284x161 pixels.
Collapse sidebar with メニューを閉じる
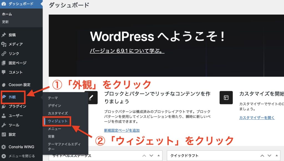click(x=18, y=156)
